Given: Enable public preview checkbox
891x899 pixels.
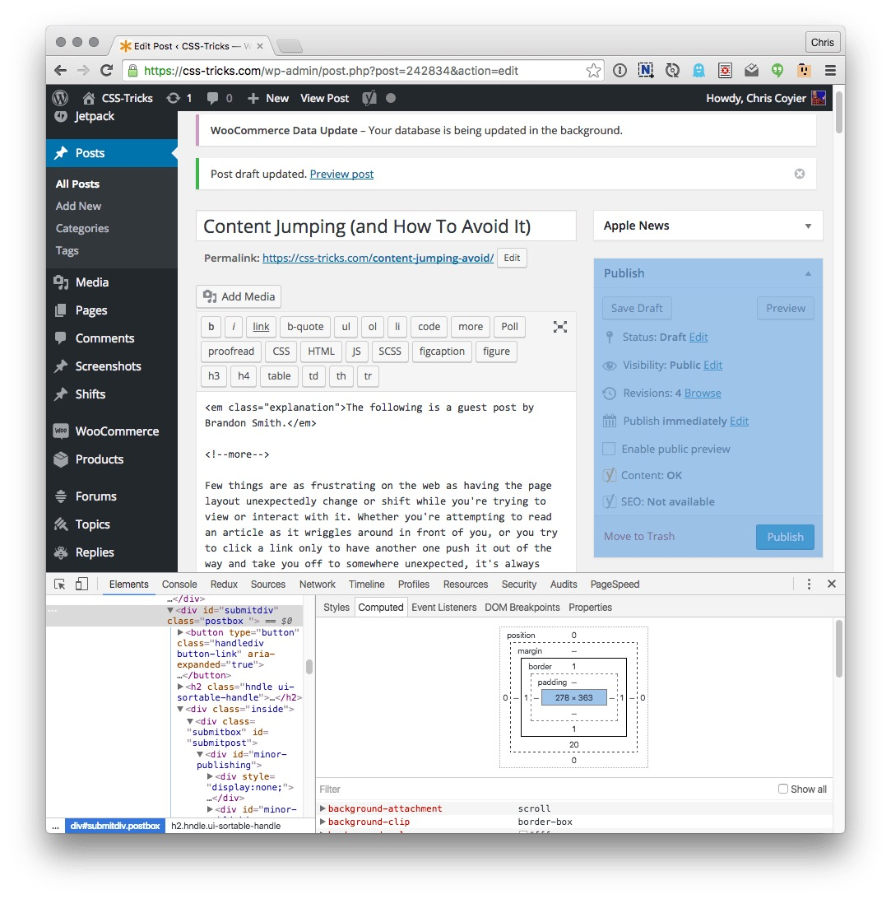Looking at the screenshot, I should [x=609, y=449].
